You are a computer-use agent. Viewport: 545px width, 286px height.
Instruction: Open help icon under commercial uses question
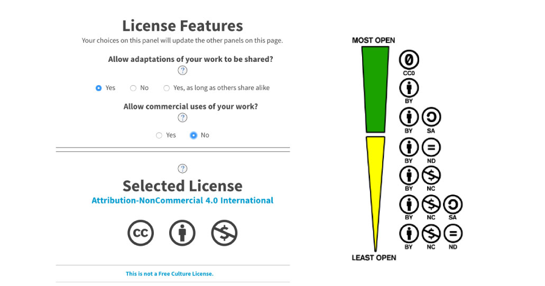coord(182,117)
